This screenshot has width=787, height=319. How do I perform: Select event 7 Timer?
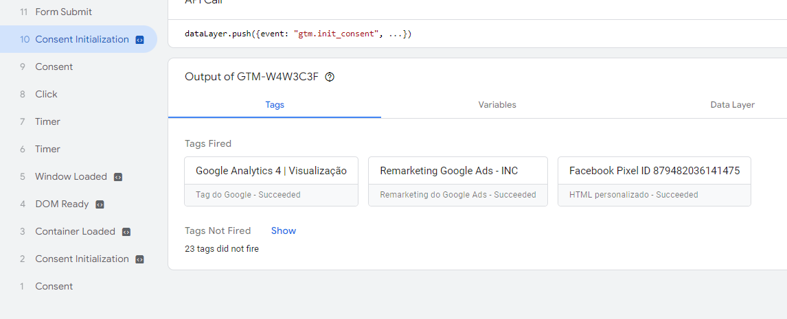[78, 121]
